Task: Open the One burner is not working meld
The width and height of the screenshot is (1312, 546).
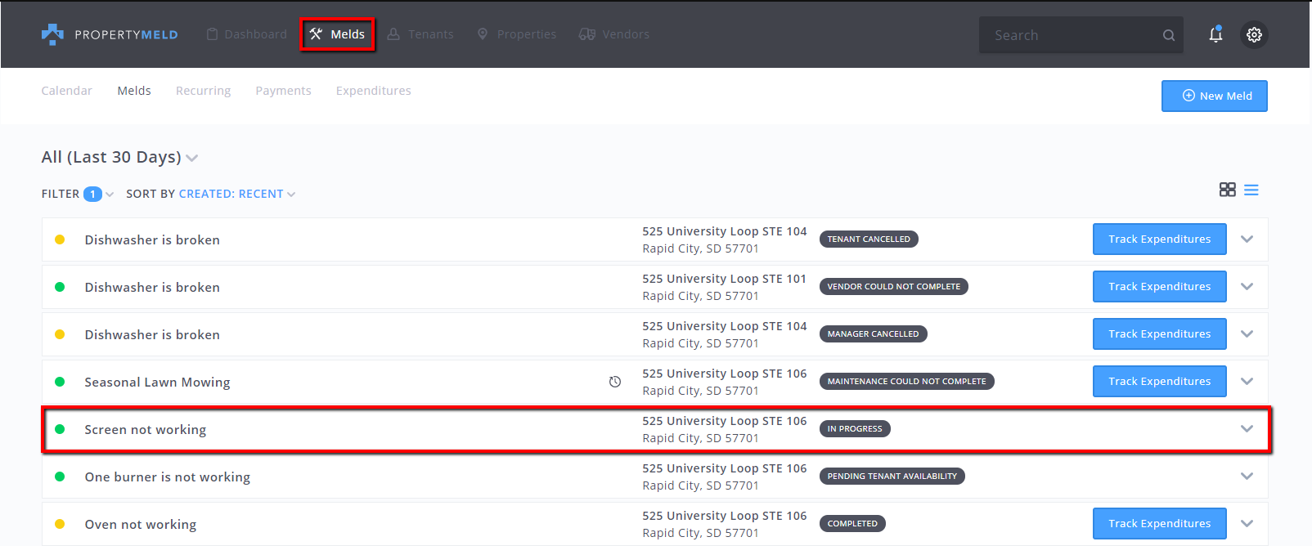Action: coord(168,477)
